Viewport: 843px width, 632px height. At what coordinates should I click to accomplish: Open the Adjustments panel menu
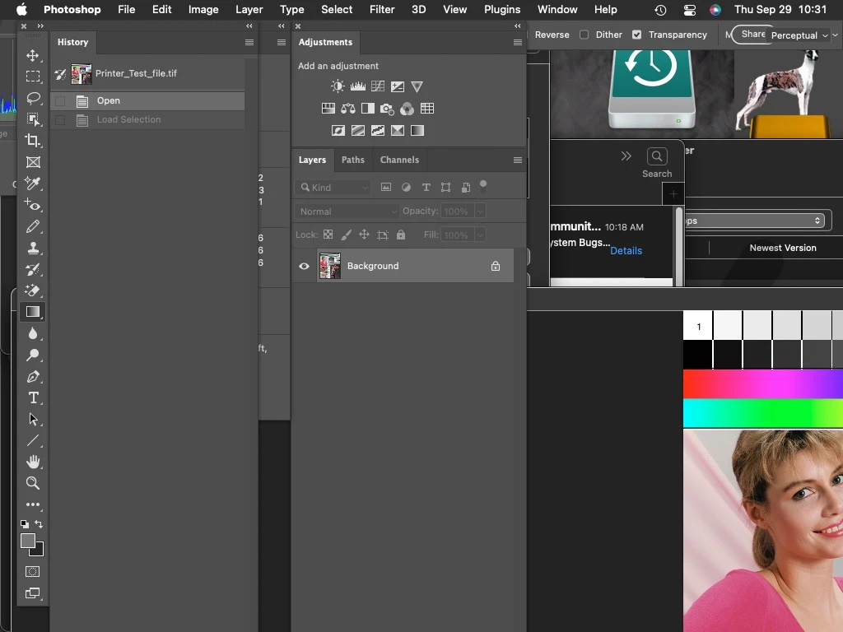518,42
